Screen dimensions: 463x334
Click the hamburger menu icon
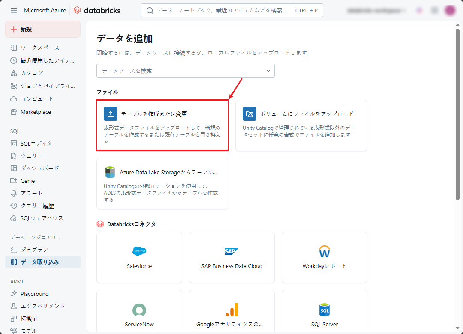click(x=14, y=10)
